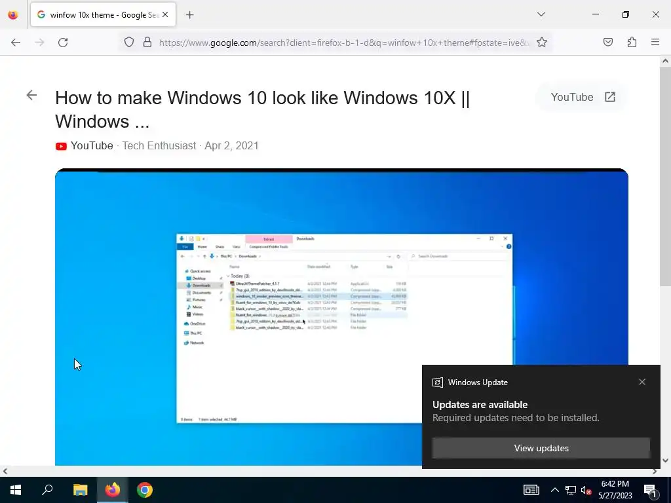Click the View updates button
This screenshot has width=671, height=503.
pyautogui.click(x=541, y=448)
